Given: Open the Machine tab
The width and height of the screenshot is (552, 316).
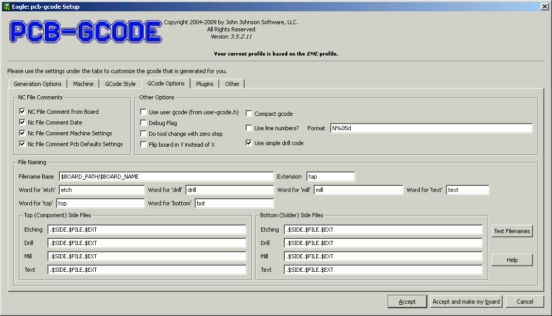Looking at the screenshot, I should 83,84.
